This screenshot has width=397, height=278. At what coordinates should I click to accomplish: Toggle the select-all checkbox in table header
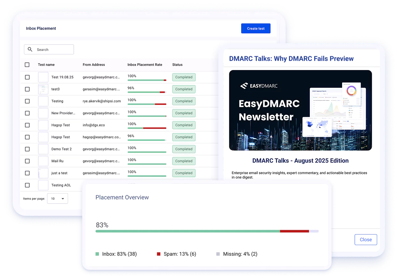point(27,65)
